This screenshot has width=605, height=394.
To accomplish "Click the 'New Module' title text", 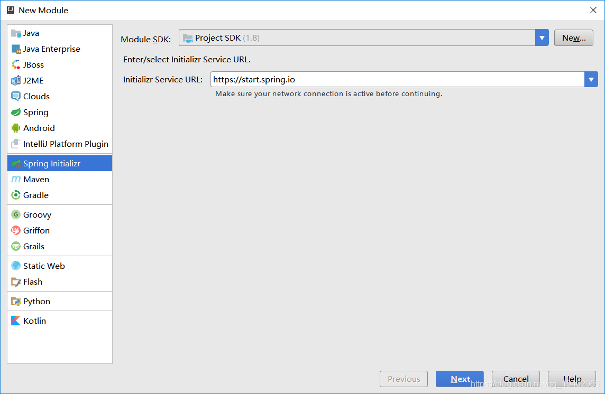I will click(43, 11).
